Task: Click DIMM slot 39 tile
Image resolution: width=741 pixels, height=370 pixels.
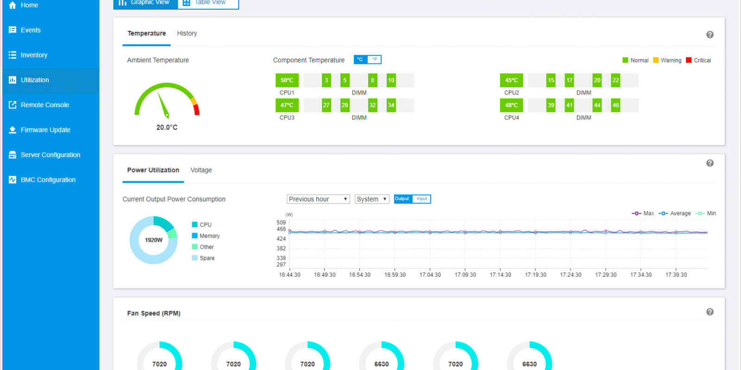Action: [551, 105]
